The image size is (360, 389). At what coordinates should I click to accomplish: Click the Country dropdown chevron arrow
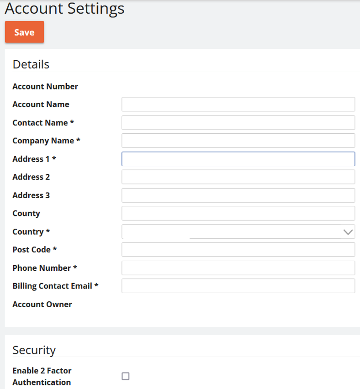point(348,232)
